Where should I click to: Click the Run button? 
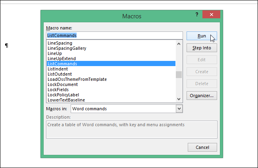pos(202,36)
